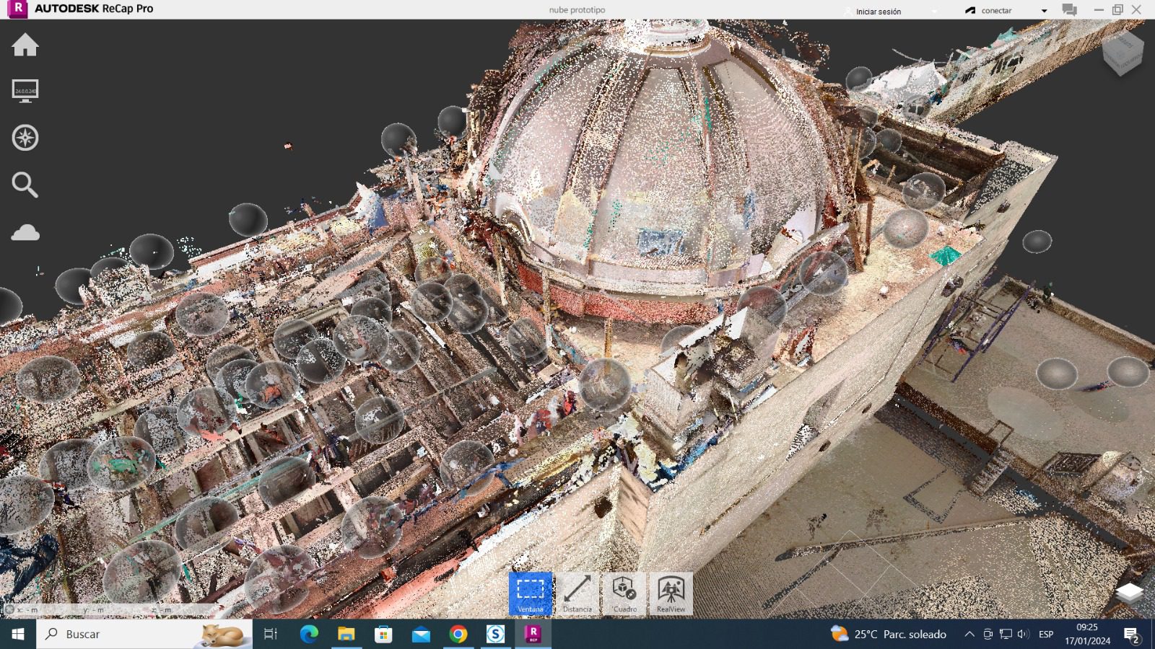Viewport: 1155px width, 649px height.
Task: Click the AUTODESK ReCap Pro logo
Action: 17,9
